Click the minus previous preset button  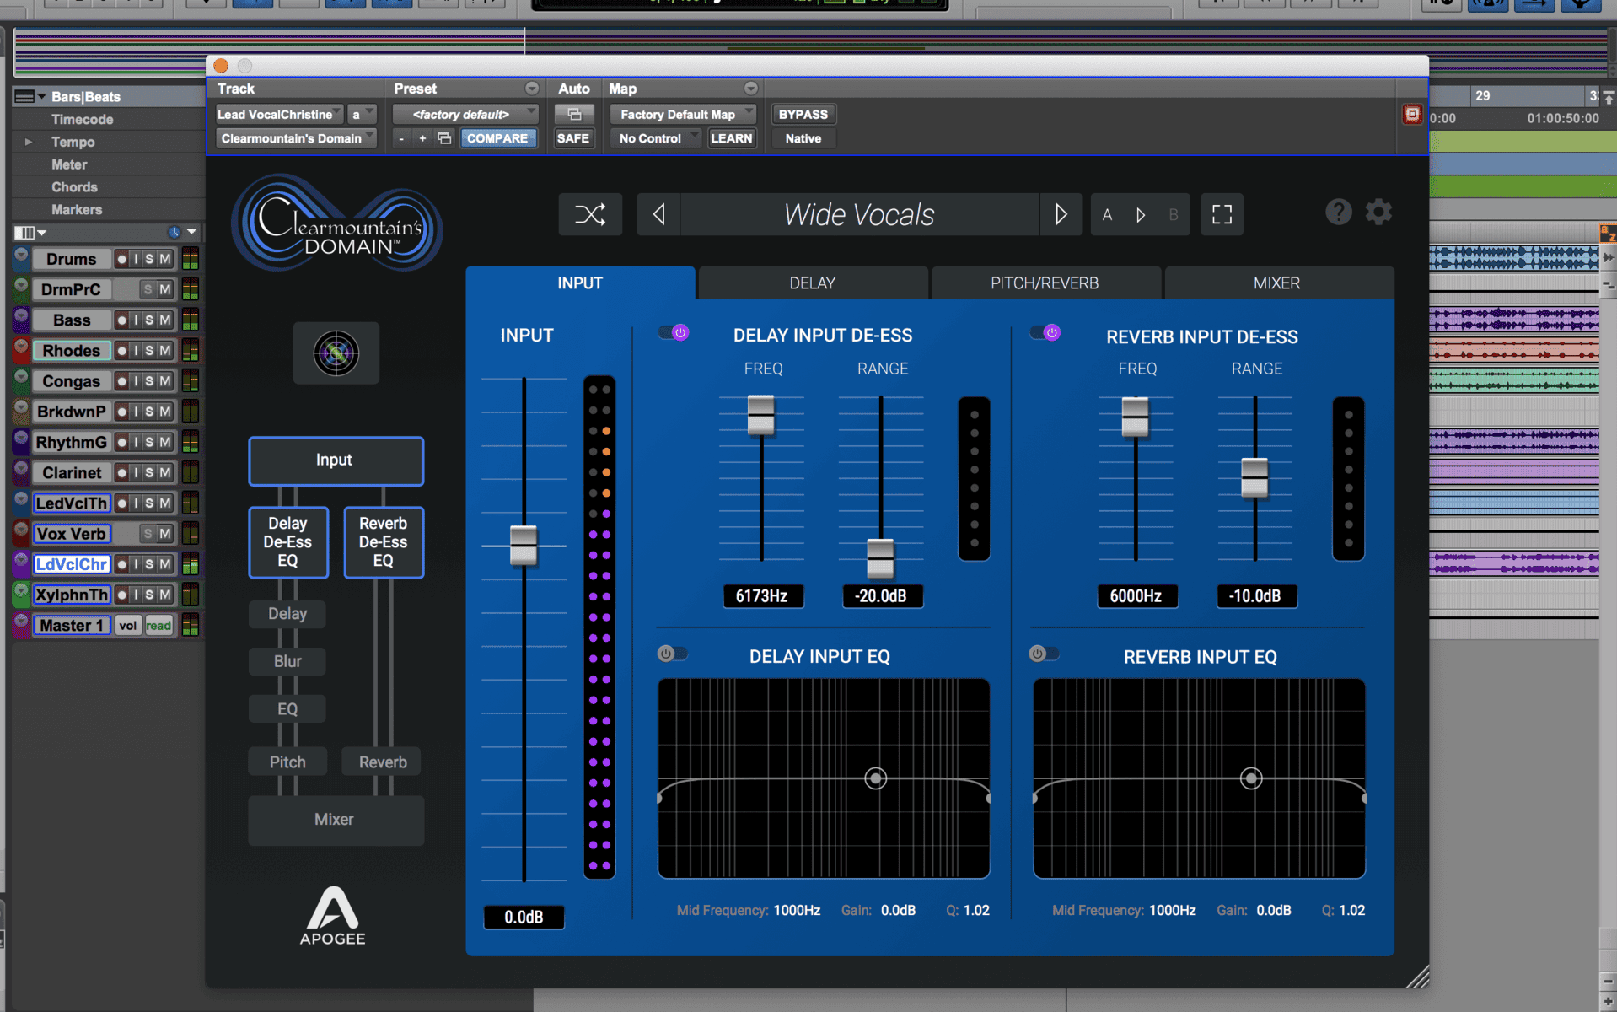(x=401, y=138)
